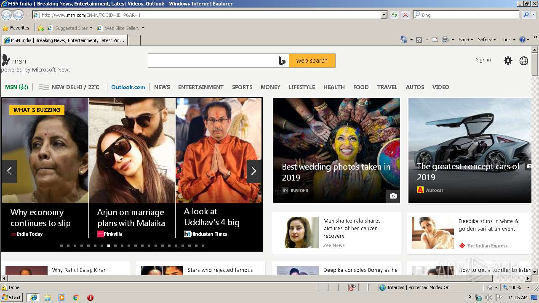Select the MSN India browser tab
The image size is (539, 303).
point(64,40)
